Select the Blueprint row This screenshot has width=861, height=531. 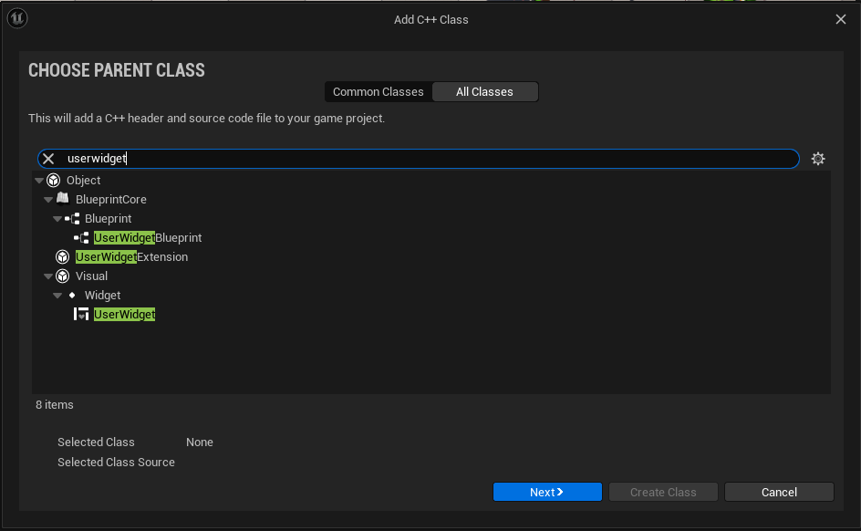(431, 219)
